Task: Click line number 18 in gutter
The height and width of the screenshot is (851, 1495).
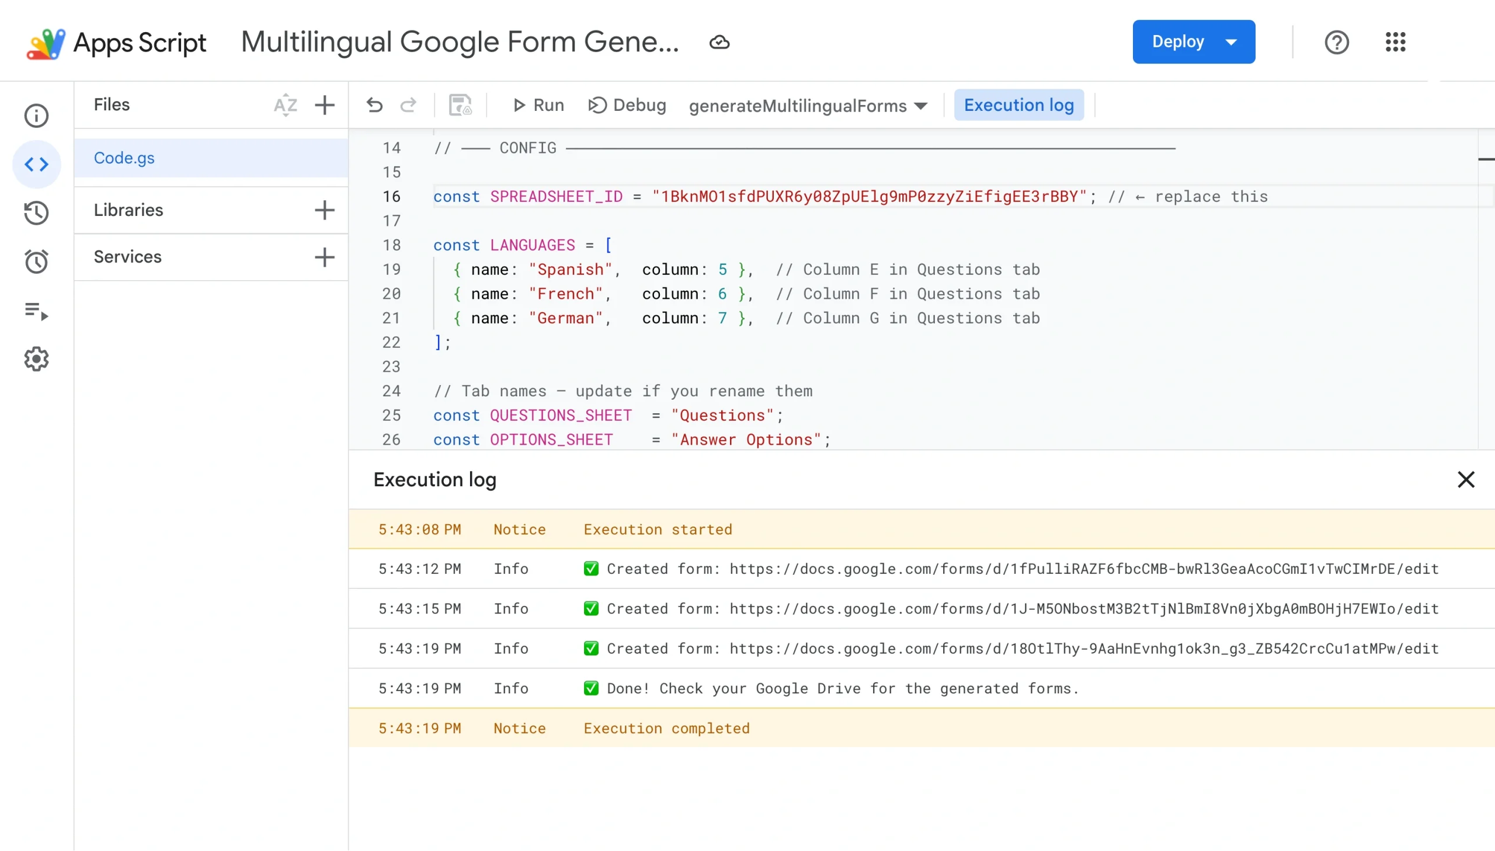Action: click(x=391, y=245)
